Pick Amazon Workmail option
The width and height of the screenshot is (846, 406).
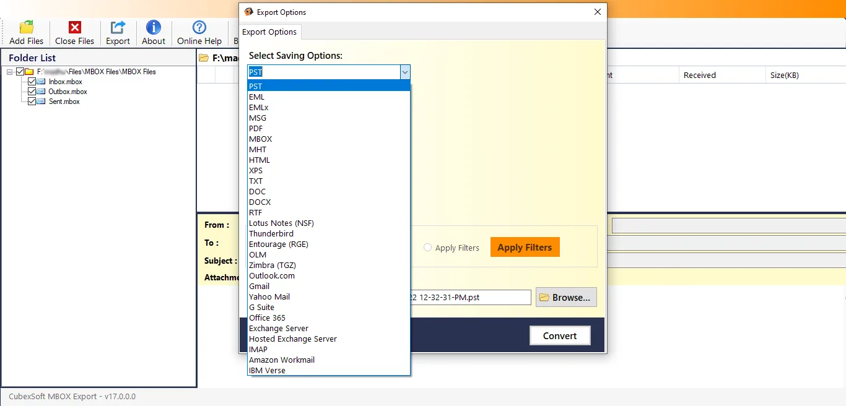(329, 360)
